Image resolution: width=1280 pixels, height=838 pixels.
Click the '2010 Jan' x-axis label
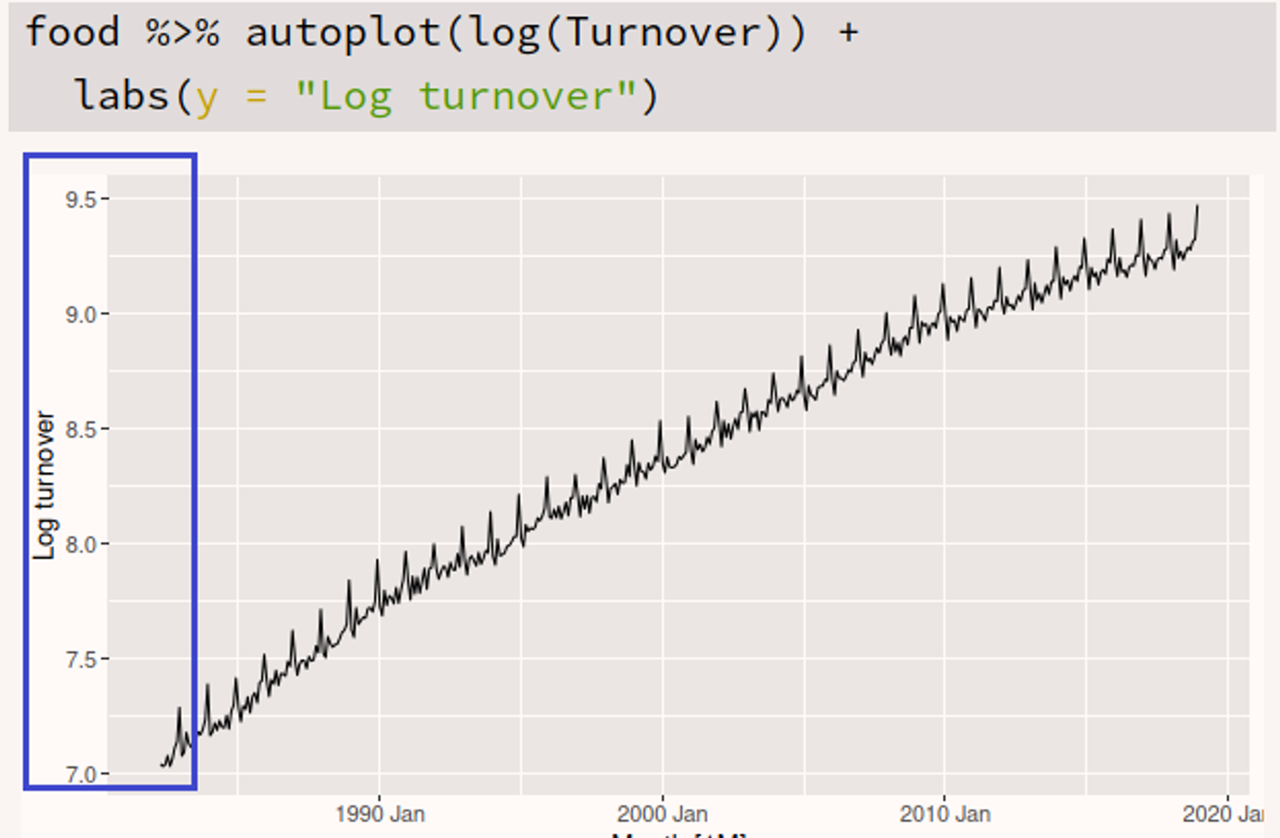pos(945,814)
